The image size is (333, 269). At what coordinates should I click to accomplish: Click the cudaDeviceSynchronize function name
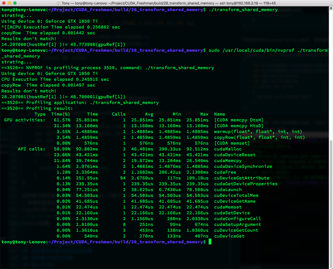pyautogui.click(x=243, y=166)
